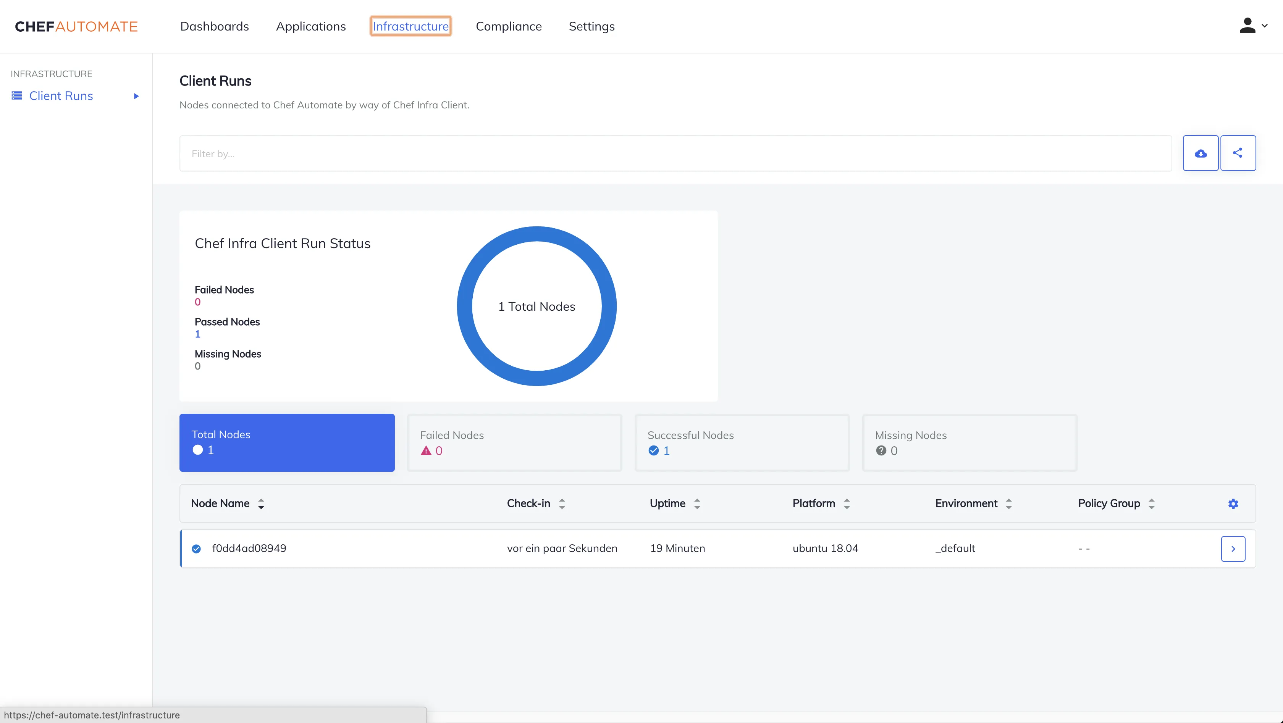Image resolution: width=1283 pixels, height=723 pixels.
Task: Click 'Chef Infra Client Run Status' title
Action: [283, 244]
